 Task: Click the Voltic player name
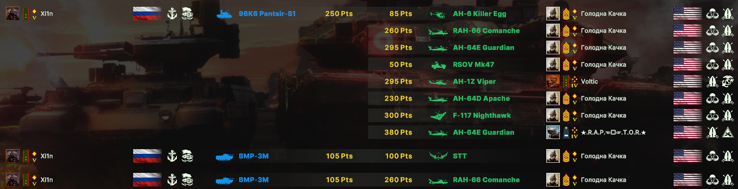click(589, 81)
